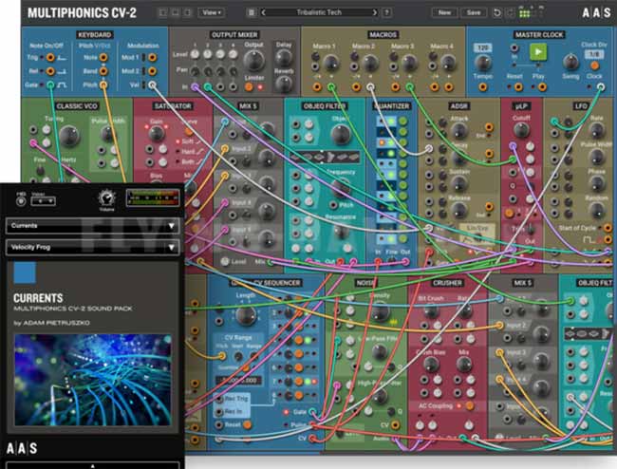Click the Save preset button

pyautogui.click(x=474, y=12)
